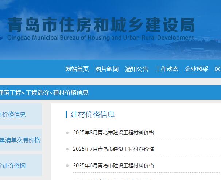Click the 工程造价 breadcrumb link
Viewport: 221px width, 180px height.
pyautogui.click(x=37, y=93)
